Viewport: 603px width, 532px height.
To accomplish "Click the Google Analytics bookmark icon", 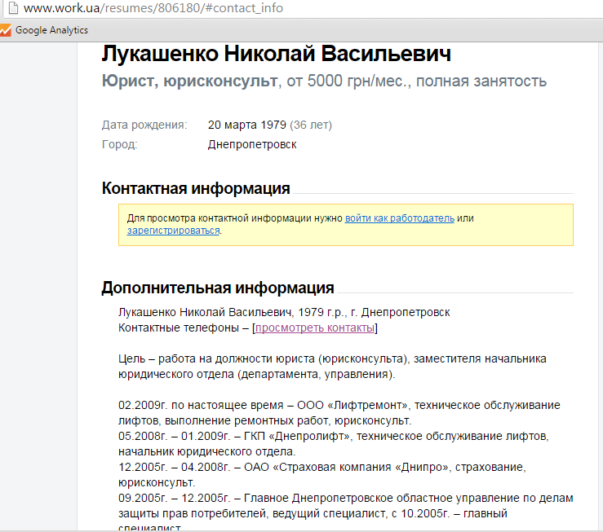I will [x=7, y=30].
